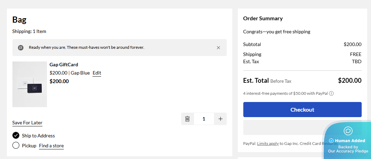371x159 pixels.
Task: Click the house icon on the Human Added badge
Action: tap(348, 131)
